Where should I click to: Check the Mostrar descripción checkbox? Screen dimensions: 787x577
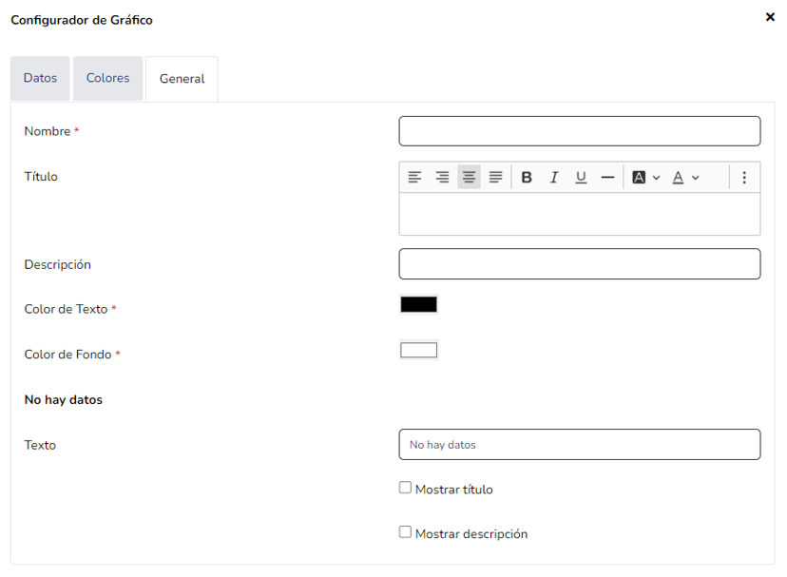[x=406, y=533]
